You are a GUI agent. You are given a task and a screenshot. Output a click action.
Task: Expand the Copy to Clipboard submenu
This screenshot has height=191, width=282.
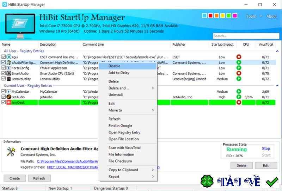coord(128,170)
